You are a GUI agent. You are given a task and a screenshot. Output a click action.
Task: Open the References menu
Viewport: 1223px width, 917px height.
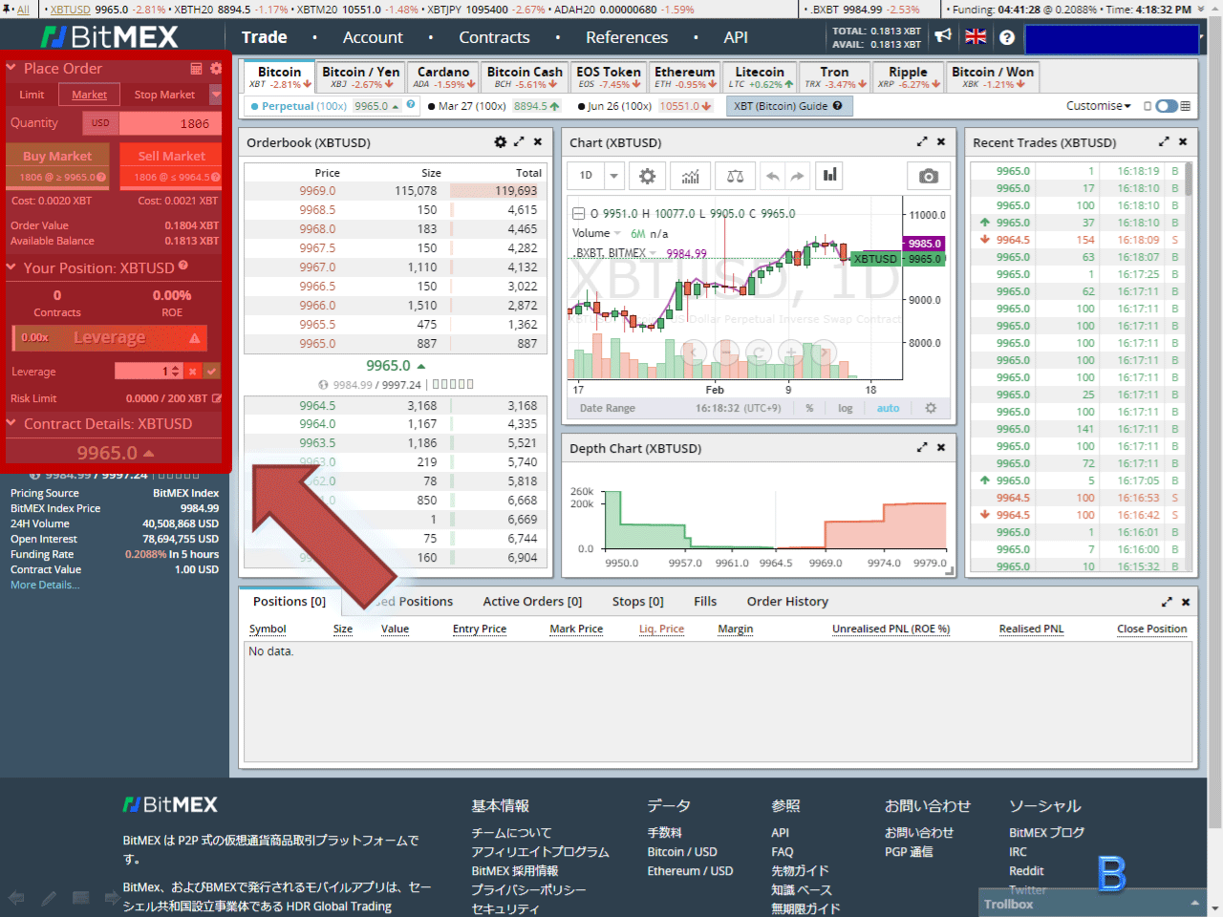coord(627,37)
